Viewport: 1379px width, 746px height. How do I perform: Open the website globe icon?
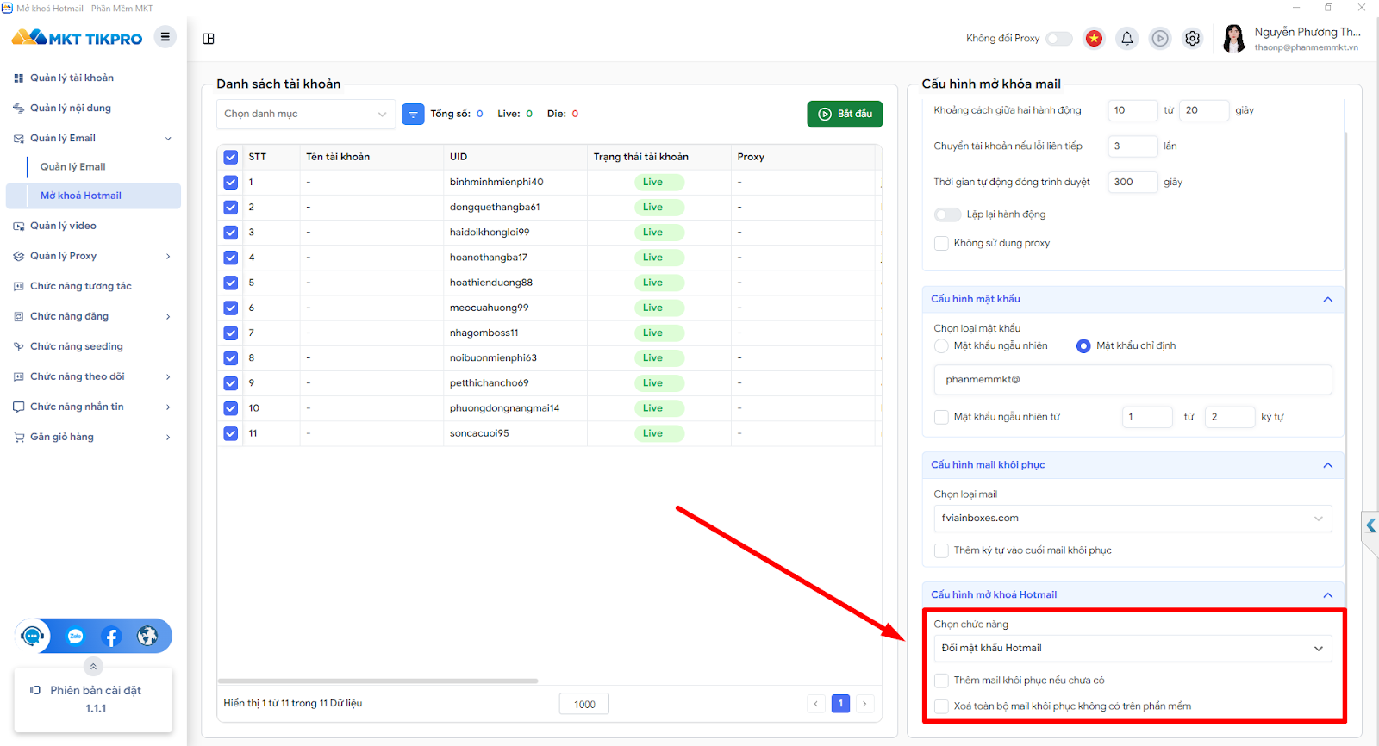(x=147, y=637)
